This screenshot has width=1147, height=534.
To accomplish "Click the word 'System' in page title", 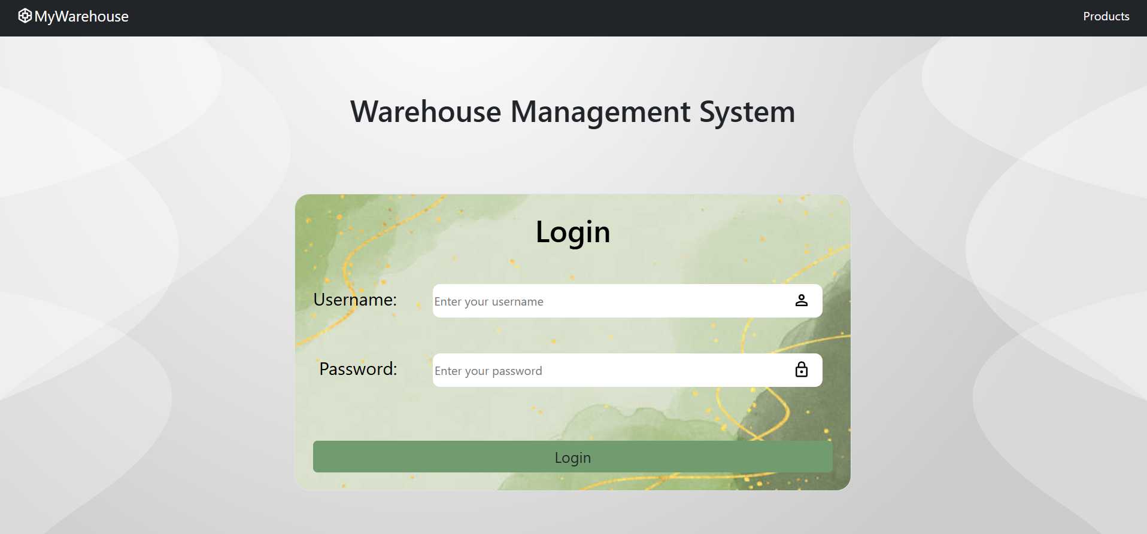I will coord(747,112).
